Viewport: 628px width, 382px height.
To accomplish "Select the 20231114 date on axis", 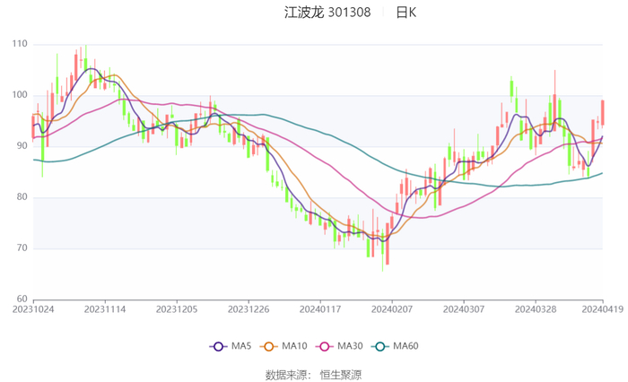I will pos(105,308).
